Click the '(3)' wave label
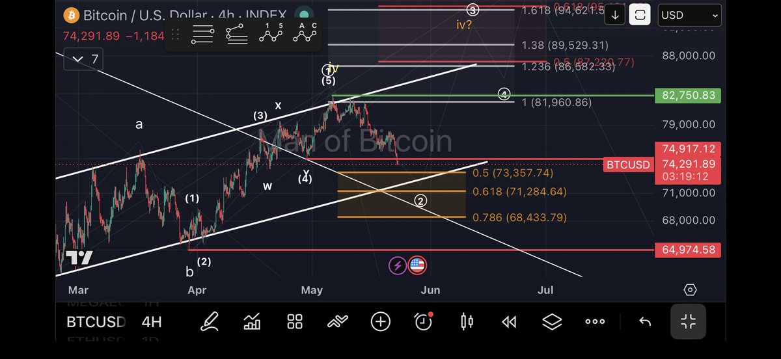This screenshot has height=359, width=781. coord(260,116)
